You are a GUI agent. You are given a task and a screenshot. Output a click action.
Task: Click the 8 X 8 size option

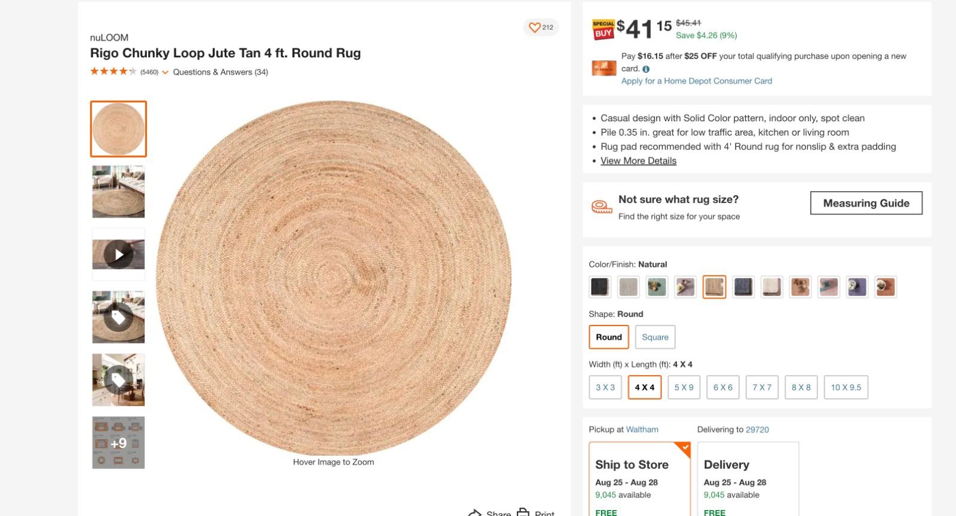(801, 387)
